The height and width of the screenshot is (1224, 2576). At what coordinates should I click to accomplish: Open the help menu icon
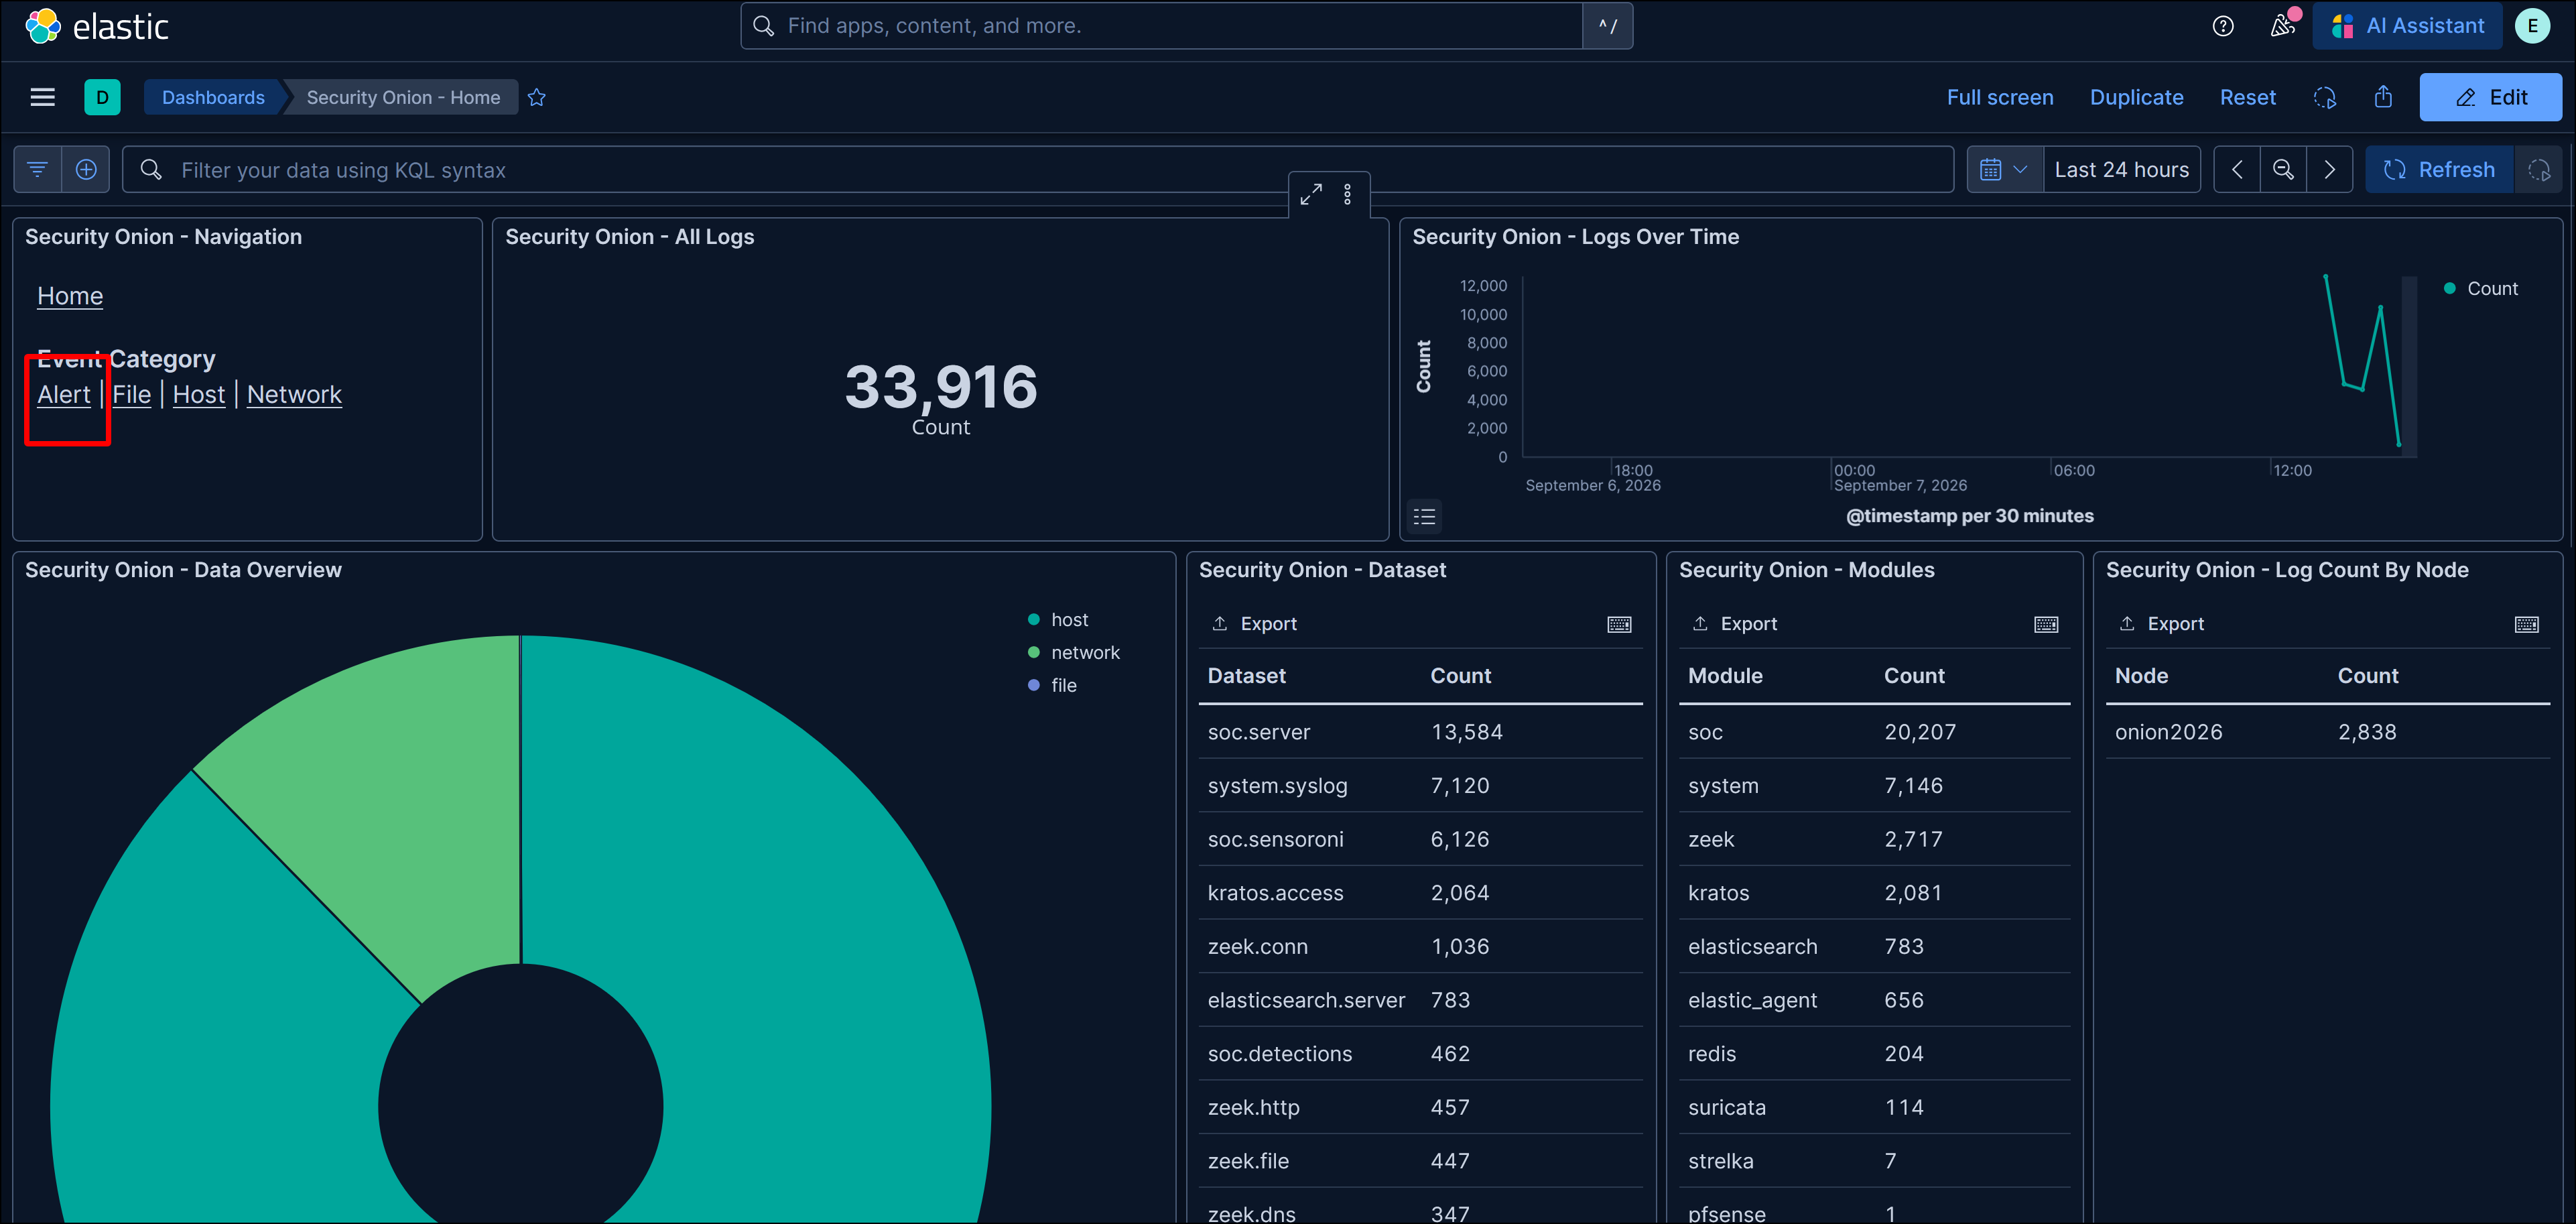click(2222, 26)
